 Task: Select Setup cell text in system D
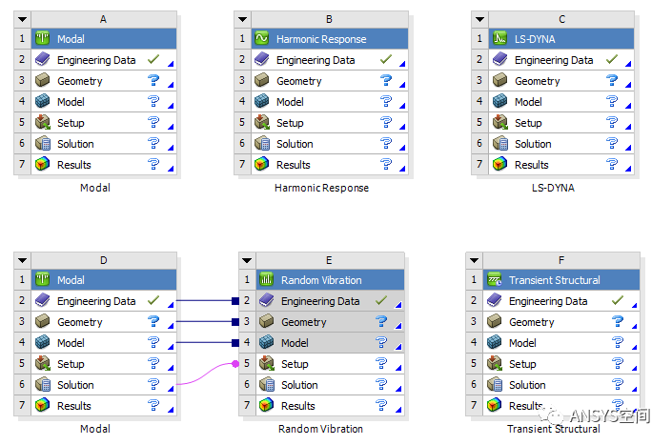71,364
